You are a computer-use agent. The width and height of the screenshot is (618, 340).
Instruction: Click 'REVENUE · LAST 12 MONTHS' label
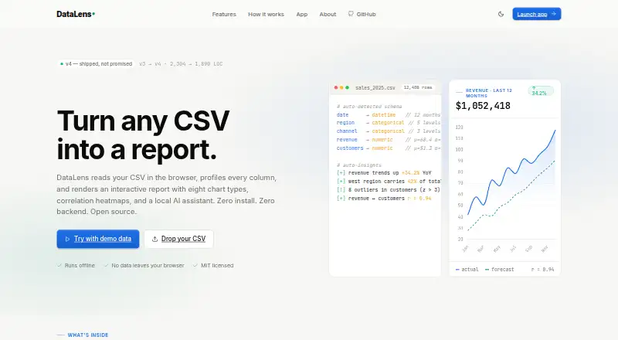[489, 93]
